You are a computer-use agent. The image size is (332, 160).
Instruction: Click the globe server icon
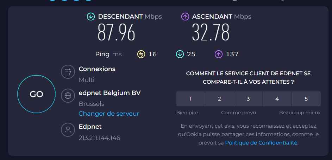pyautogui.click(x=68, y=95)
